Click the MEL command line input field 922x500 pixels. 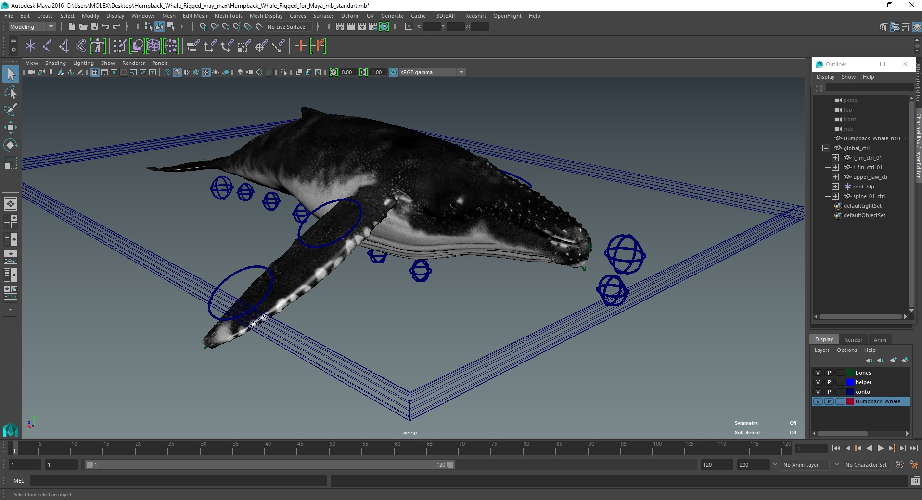coord(178,481)
